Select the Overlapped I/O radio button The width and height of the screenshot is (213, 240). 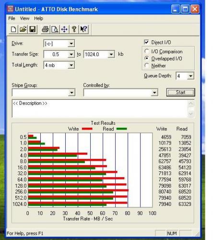point(147,59)
